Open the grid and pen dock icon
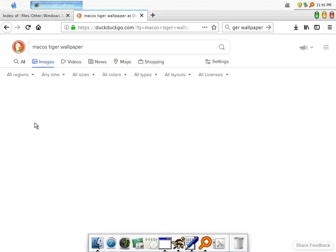 (x=192, y=243)
